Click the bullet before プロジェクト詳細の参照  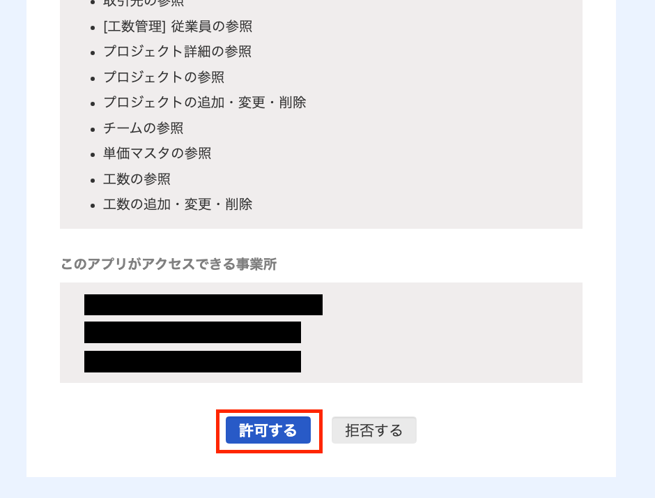[93, 53]
